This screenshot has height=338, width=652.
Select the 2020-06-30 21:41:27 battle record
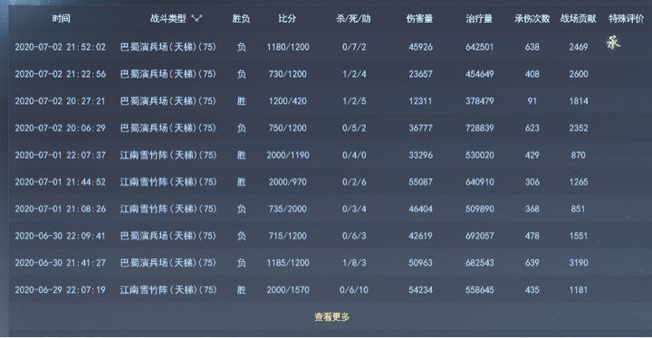coord(330,263)
